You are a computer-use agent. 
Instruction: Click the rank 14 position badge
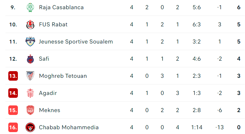13,93
